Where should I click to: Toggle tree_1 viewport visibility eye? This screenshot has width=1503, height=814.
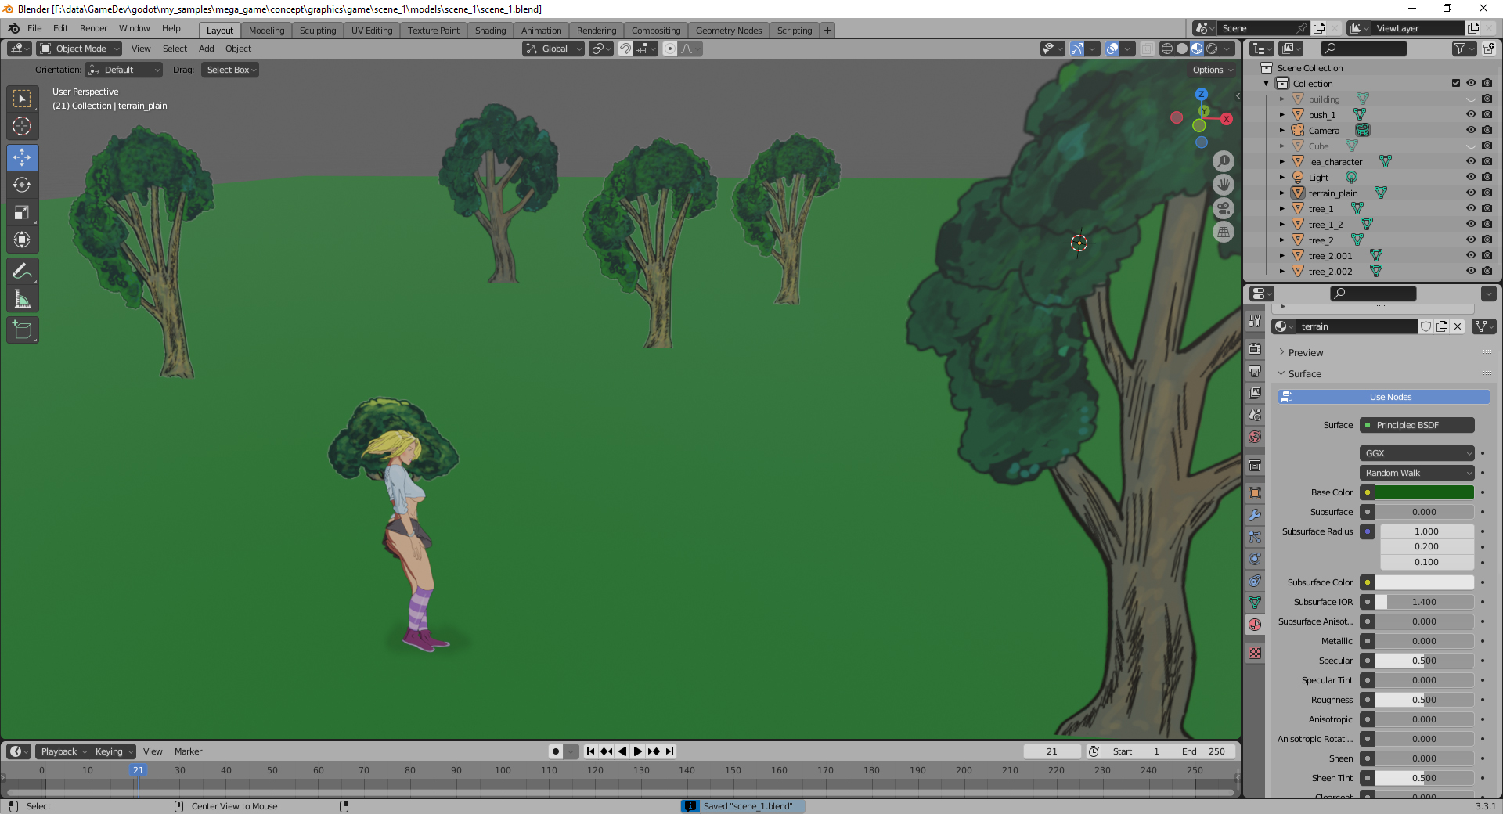[1471, 208]
